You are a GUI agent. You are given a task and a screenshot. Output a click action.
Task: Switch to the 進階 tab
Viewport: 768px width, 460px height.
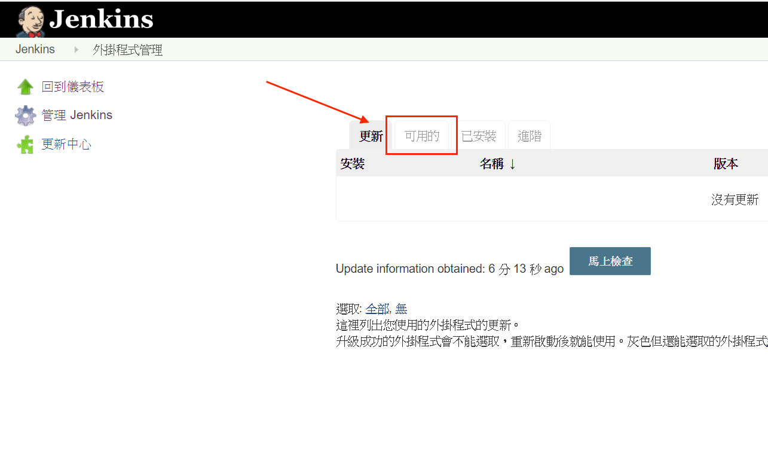[529, 136]
